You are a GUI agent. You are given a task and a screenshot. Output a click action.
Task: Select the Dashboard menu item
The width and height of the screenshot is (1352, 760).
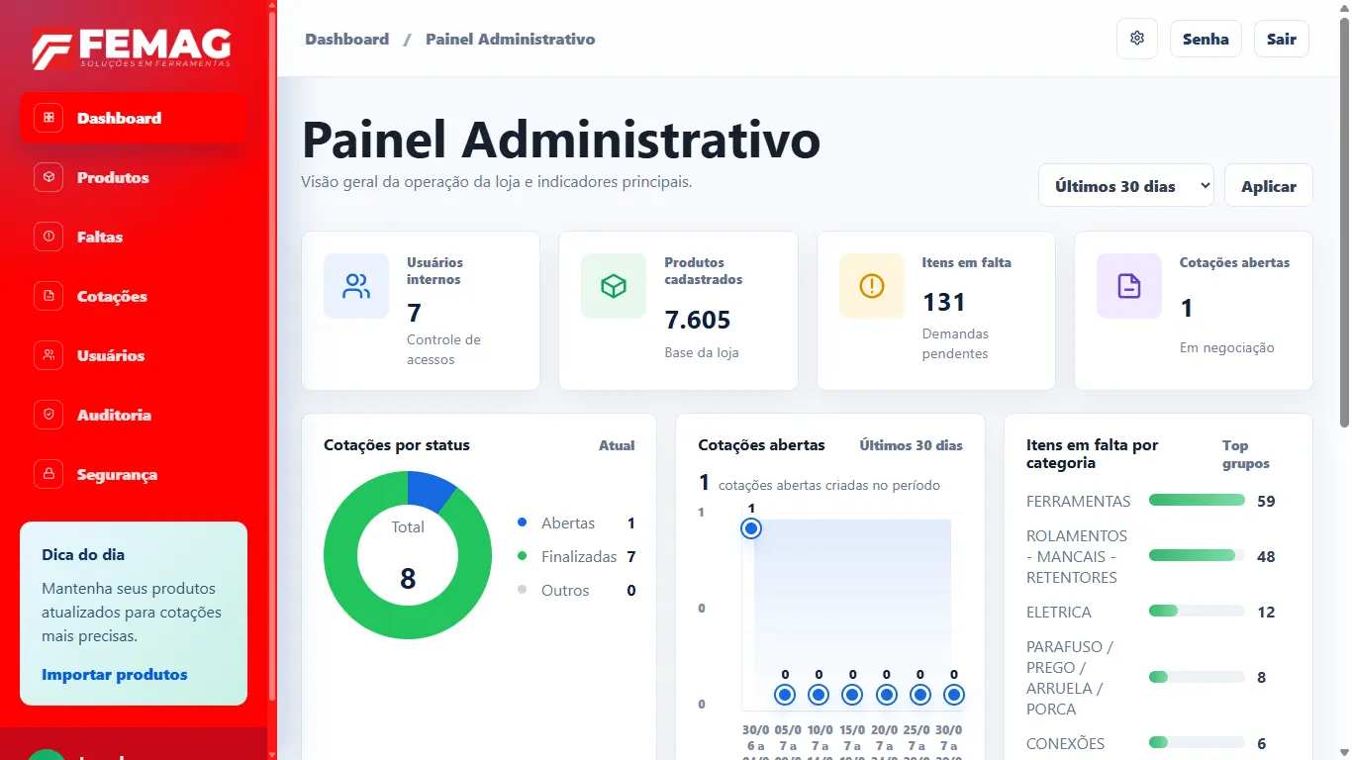click(x=134, y=118)
